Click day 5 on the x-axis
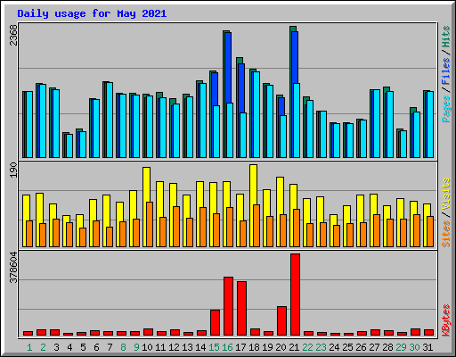 [83, 347]
